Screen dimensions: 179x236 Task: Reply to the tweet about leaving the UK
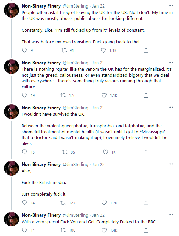point(24,50)
